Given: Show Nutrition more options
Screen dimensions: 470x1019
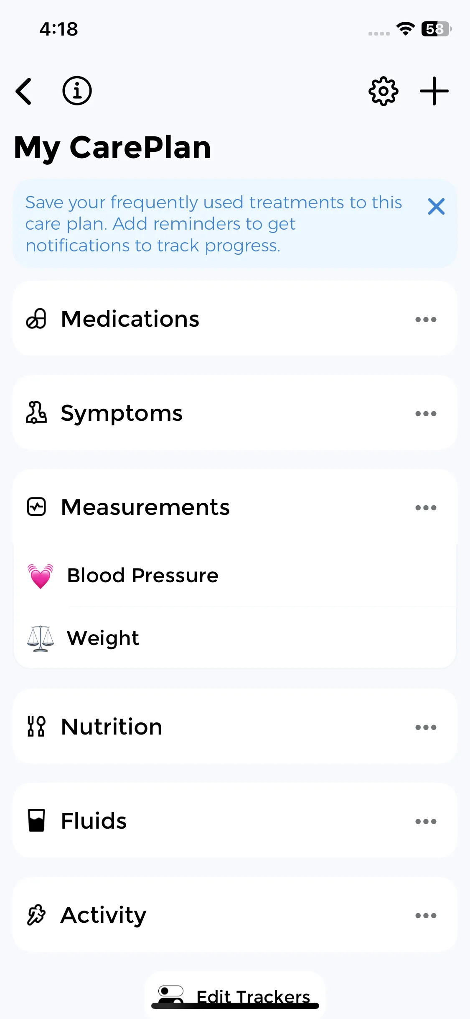Looking at the screenshot, I should point(426,727).
